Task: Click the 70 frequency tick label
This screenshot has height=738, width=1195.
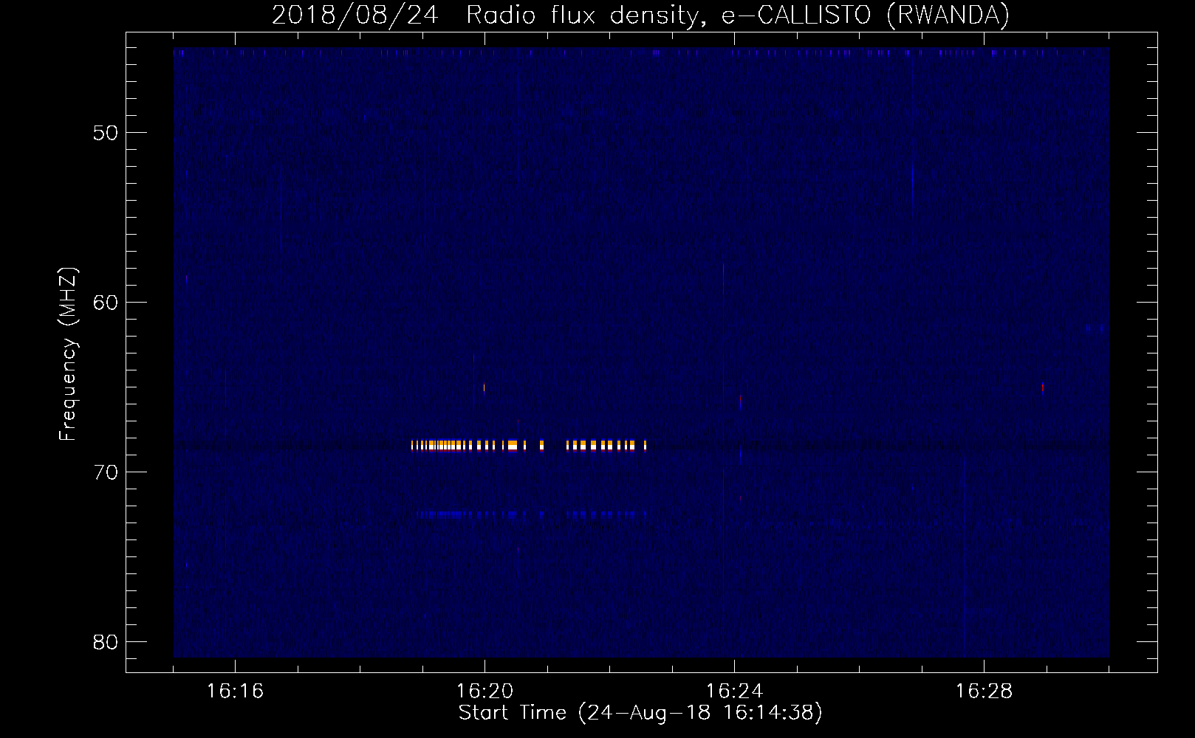Action: coord(106,472)
